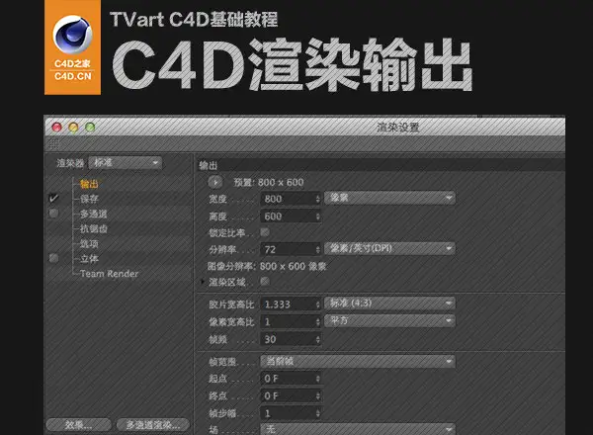
Task: Click the 高度 stepper arrows
Action: pos(318,217)
